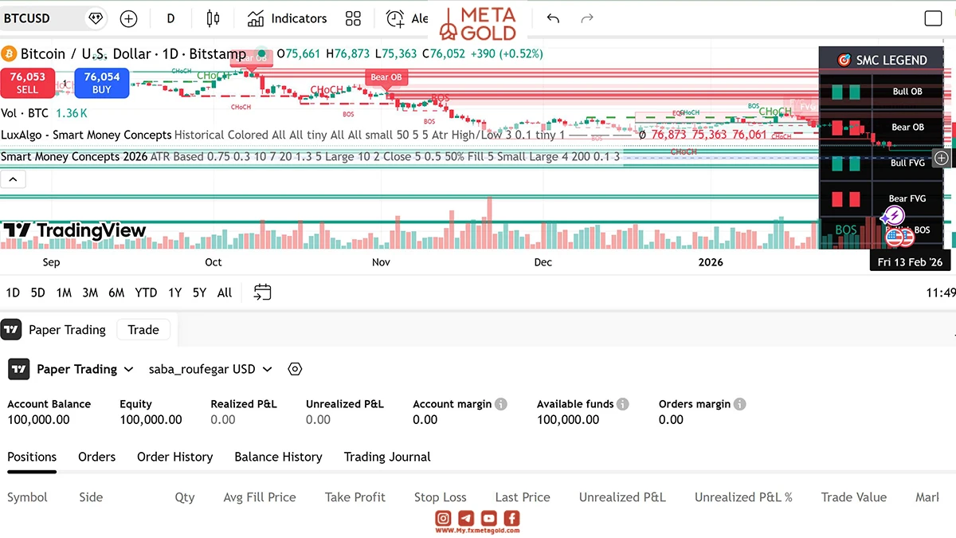Select the LuxAlgo Smart Money Concepts legend

click(x=86, y=135)
